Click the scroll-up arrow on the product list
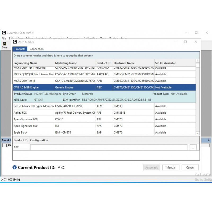Viewport: 212px width, 212px height. [x=197, y=60]
